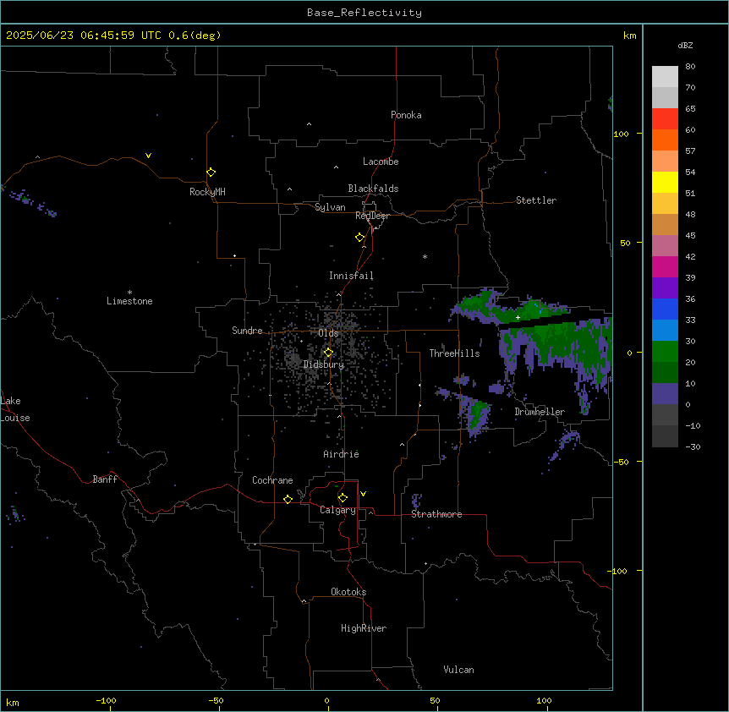Screen dimensions: 729x712
Task: Click the Sundre label
Action: pyautogui.click(x=247, y=331)
